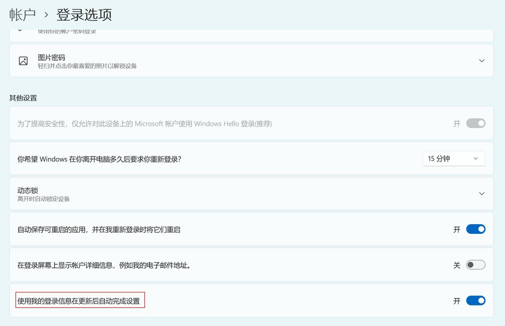Click the 图片密码 picture icon
The width and height of the screenshot is (505, 326).
click(23, 61)
